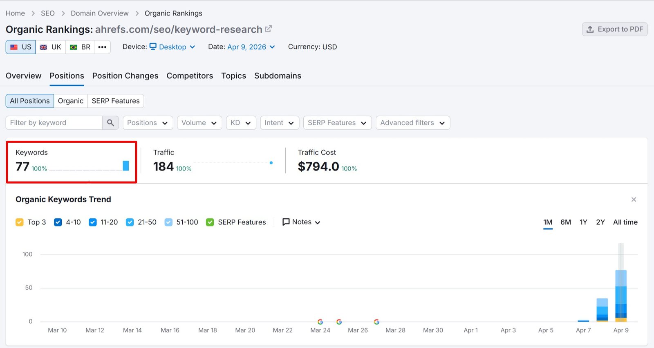Click the search magnifier icon in keyword filter
The width and height of the screenshot is (654, 348).
[110, 123]
